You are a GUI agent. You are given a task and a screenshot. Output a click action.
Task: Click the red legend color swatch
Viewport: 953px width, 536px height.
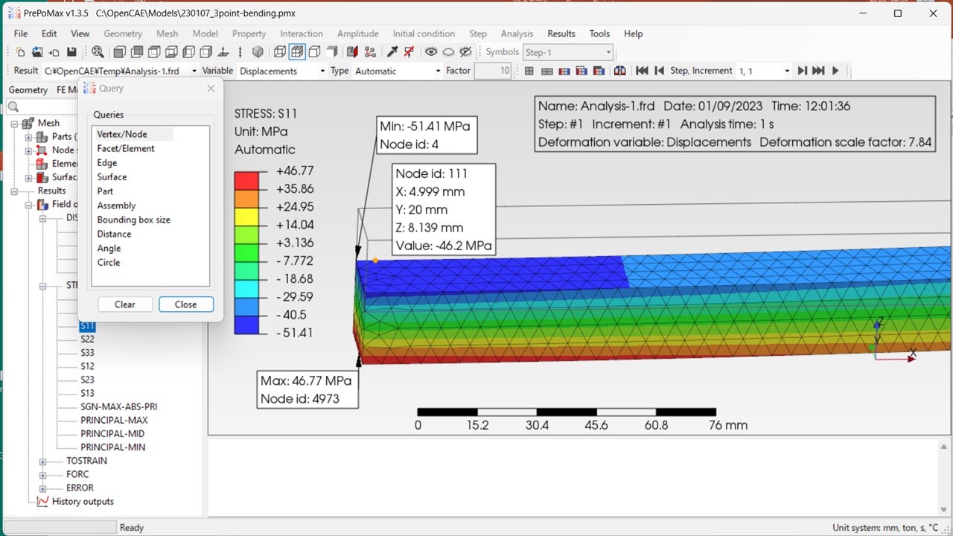tap(246, 181)
